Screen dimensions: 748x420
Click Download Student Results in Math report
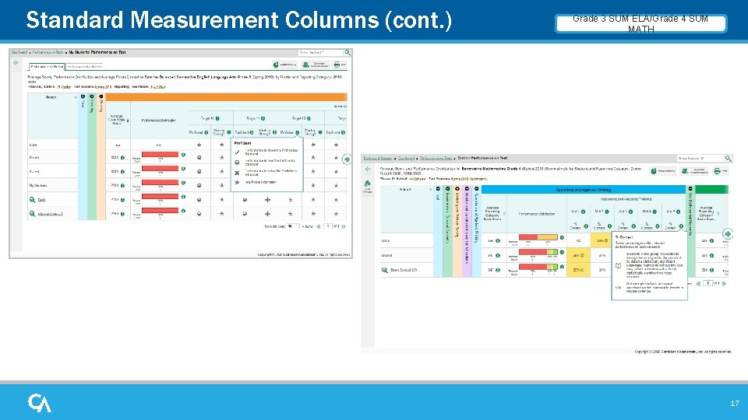pyautogui.click(x=694, y=171)
